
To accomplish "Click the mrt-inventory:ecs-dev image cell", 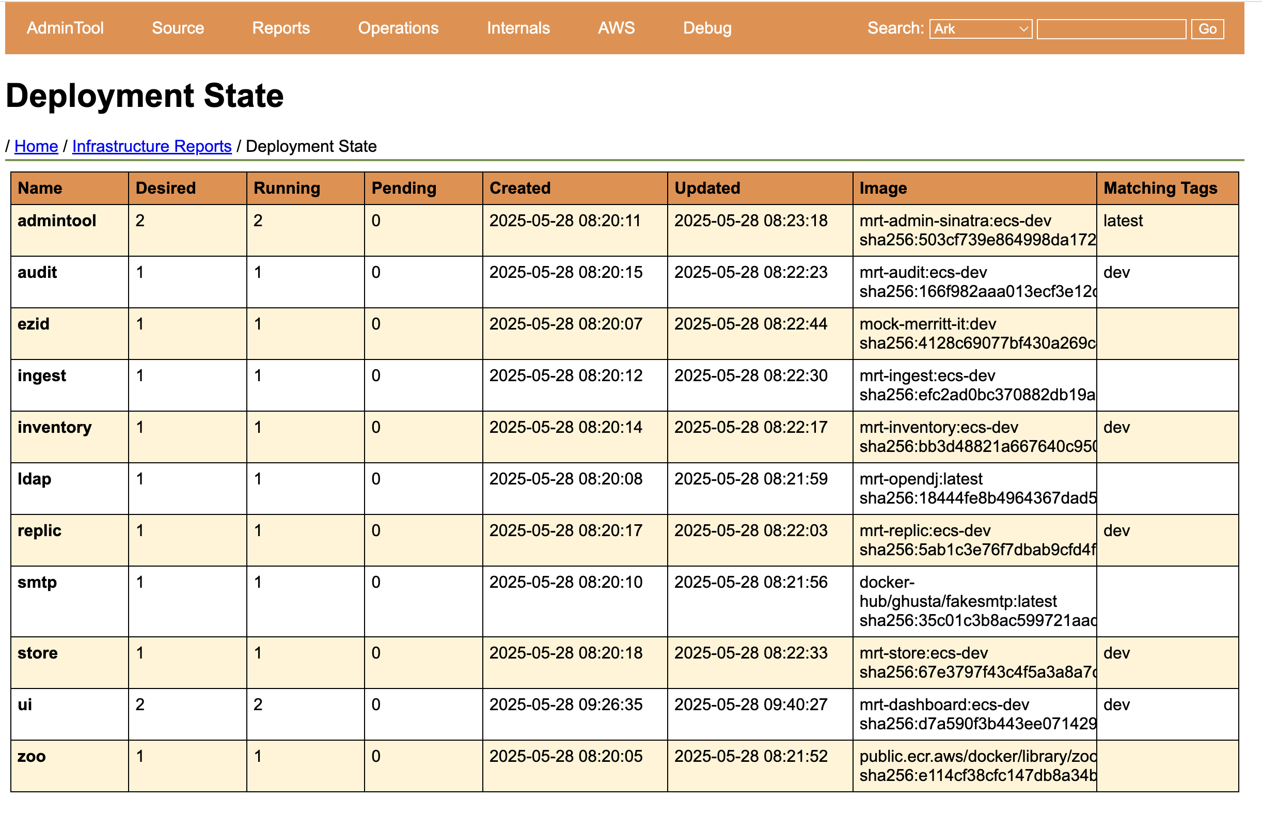I will pyautogui.click(x=974, y=437).
